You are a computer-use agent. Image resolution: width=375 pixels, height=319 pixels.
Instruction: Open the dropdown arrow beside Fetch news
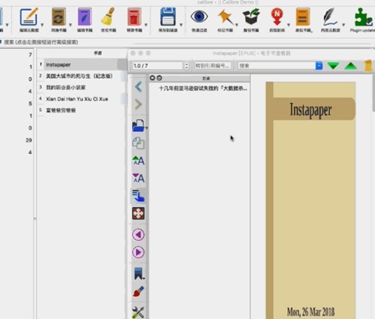tap(289, 25)
